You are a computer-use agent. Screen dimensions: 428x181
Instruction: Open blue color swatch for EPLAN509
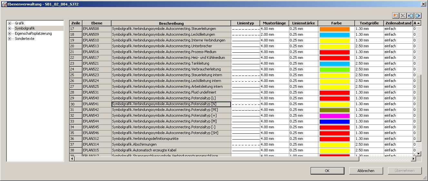pyautogui.click(x=334, y=35)
